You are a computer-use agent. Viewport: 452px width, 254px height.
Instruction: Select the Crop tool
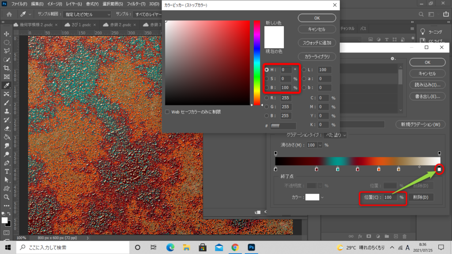[x=6, y=68]
